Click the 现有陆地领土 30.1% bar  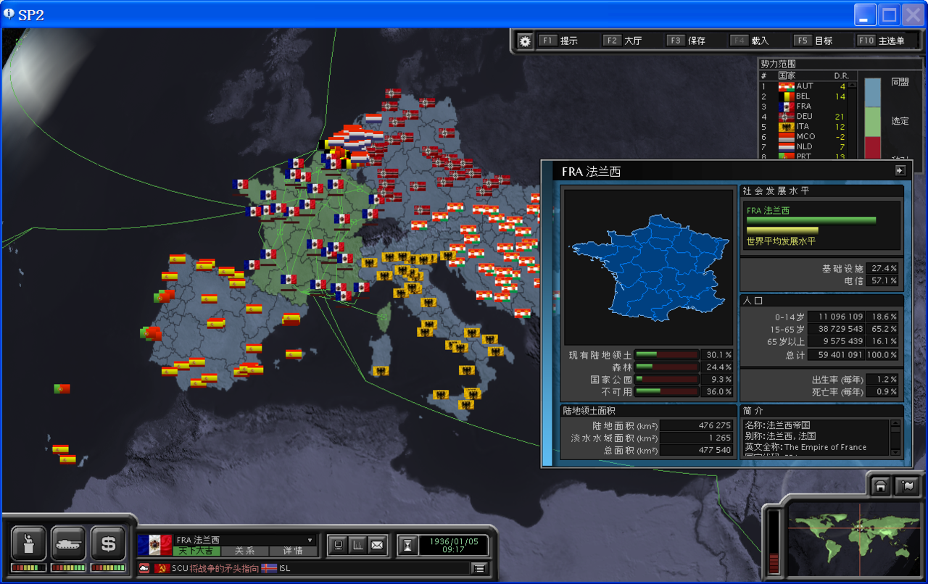667,355
